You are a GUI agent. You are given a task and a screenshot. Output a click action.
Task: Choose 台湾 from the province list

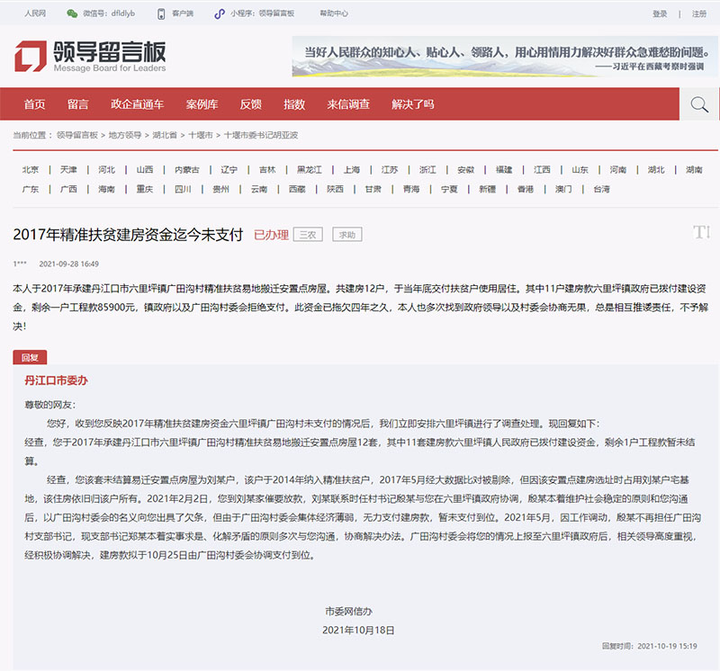click(601, 190)
